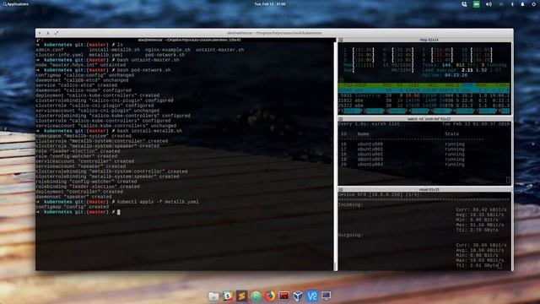Click the ubuntu002 row in virsh list
Viewport: 540px width, 304px height.
coord(402,155)
